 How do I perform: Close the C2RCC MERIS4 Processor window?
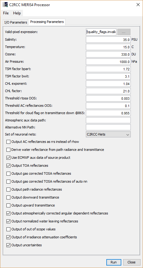click(x=138, y=5)
